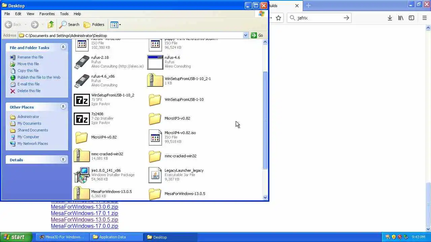The width and height of the screenshot is (431, 242).
Task: Open MesaForWindows-13.0.5.zip link in browser
Action: click(x=85, y=220)
